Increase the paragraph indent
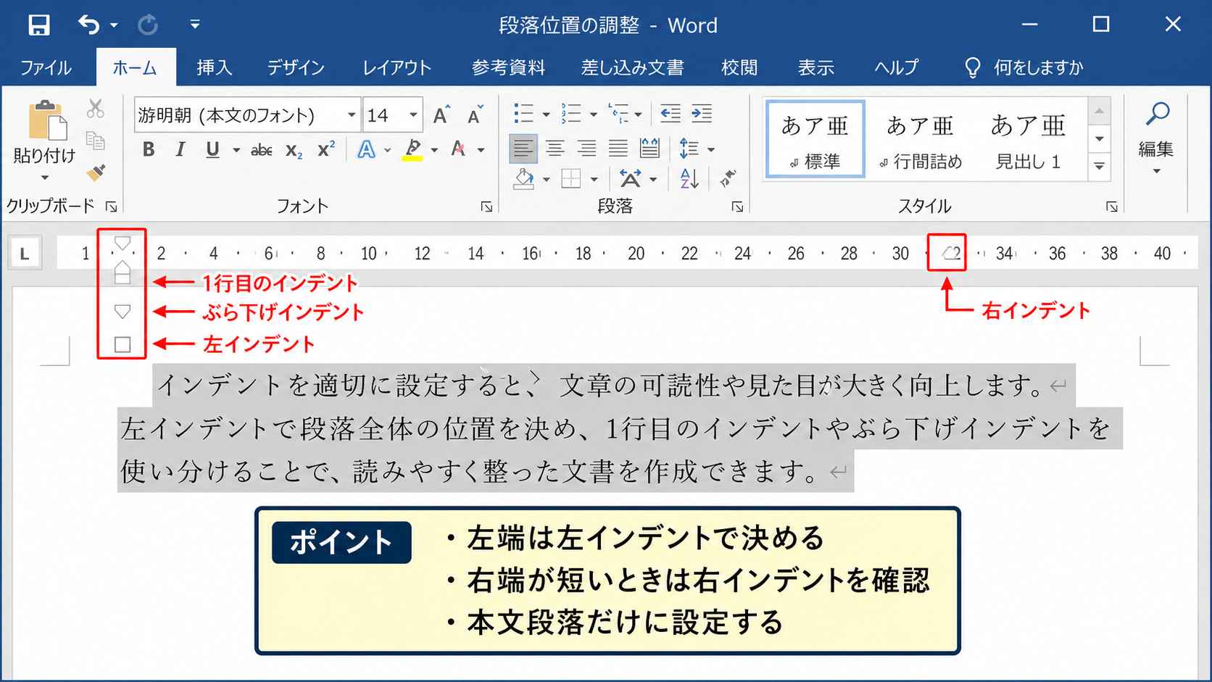The width and height of the screenshot is (1212, 682). (702, 114)
